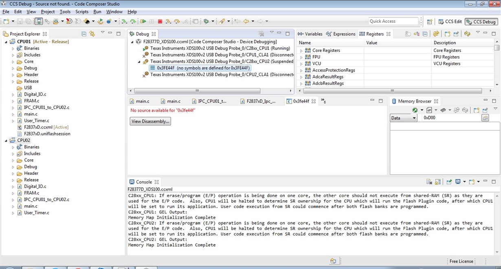Toggle Scroll Lock in the Console panel
Viewport: 501px width, 269px height.
click(x=437, y=182)
